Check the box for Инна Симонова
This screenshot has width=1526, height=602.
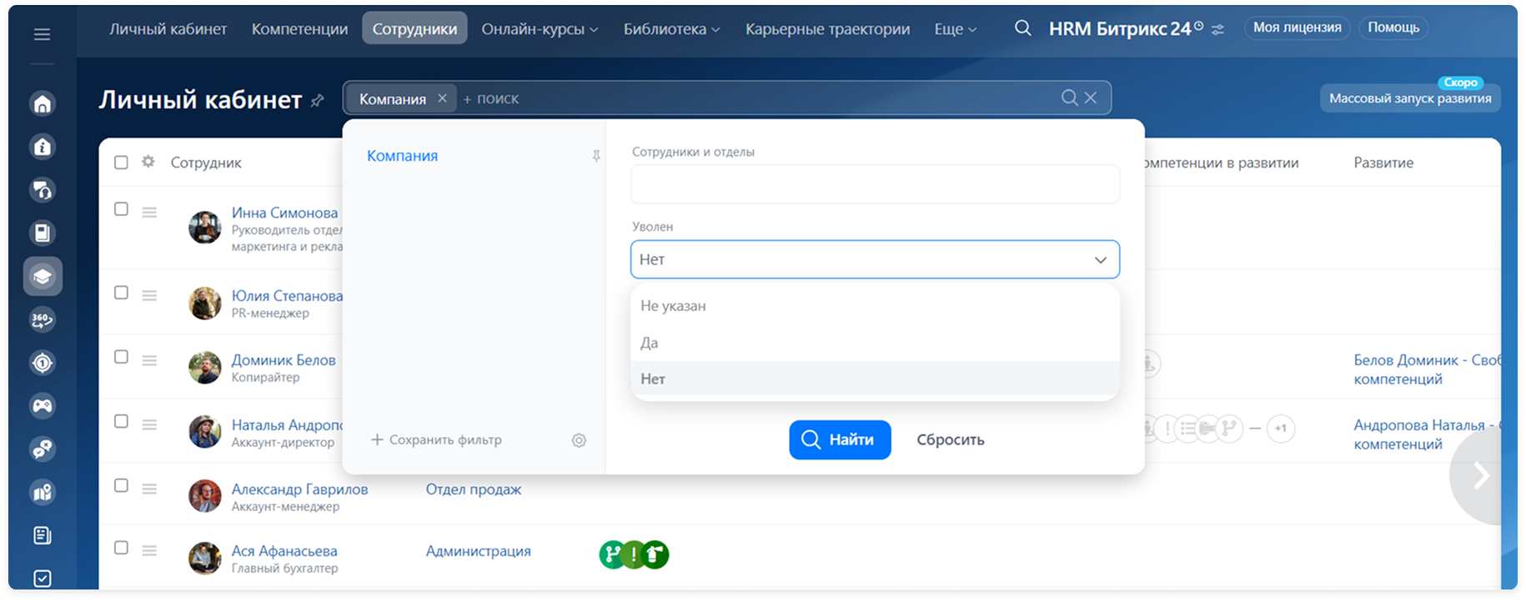pos(121,209)
